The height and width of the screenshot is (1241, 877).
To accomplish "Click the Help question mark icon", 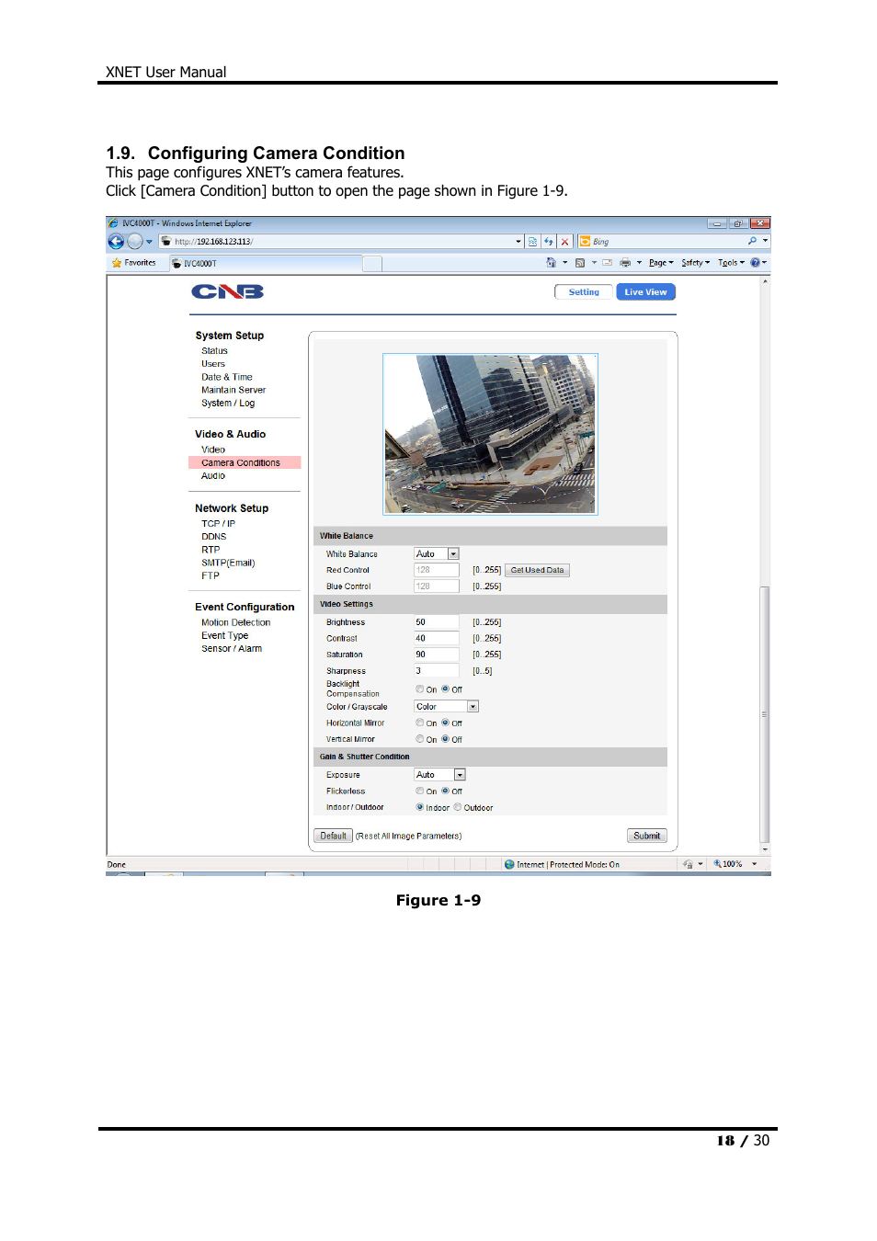I will [755, 263].
